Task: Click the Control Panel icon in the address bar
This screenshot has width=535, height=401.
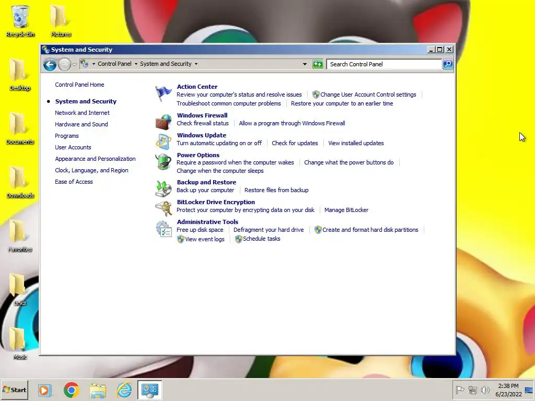Action: tap(84, 64)
